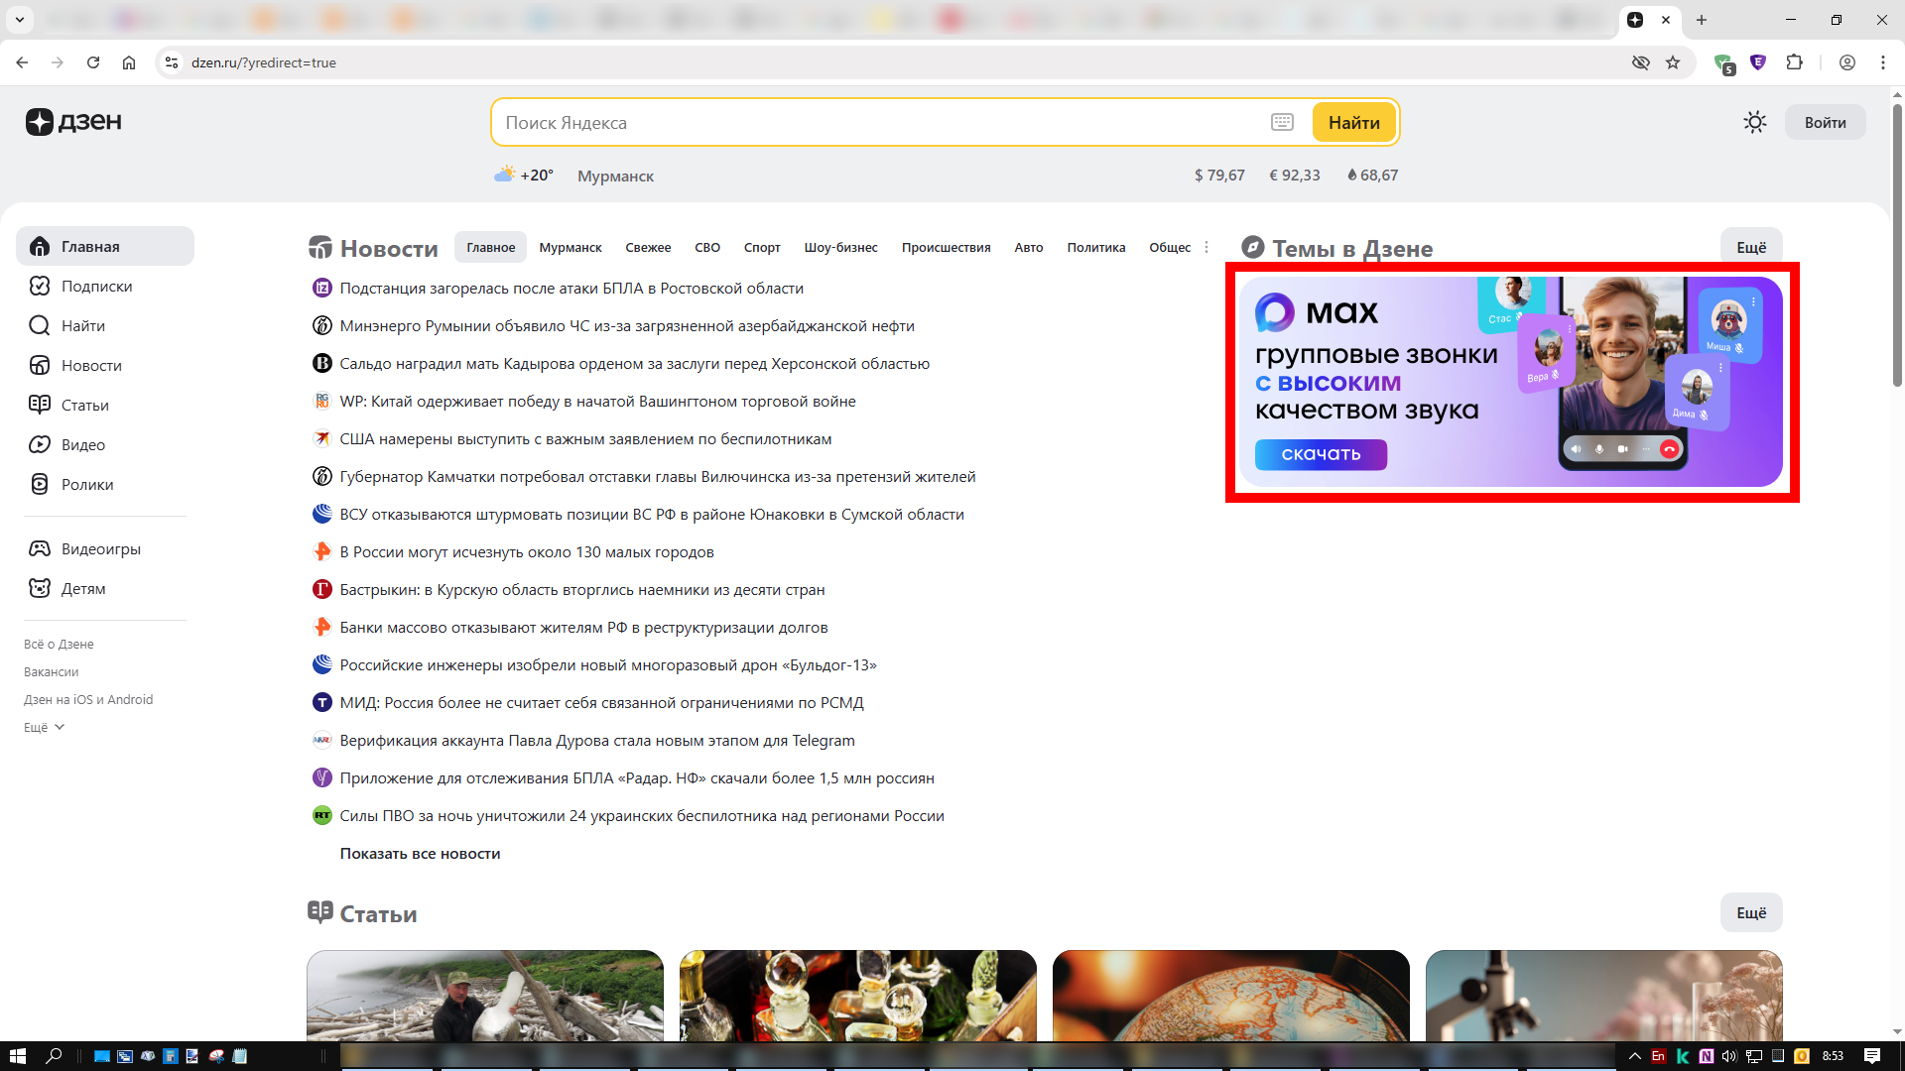The image size is (1905, 1071).
Task: Click the keyboard icon in search bar
Action: 1282,122
